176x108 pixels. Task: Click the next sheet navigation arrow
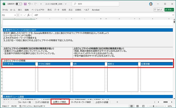click(x=9, y=102)
